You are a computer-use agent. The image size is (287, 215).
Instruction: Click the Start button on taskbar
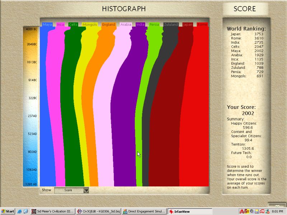point(8,211)
